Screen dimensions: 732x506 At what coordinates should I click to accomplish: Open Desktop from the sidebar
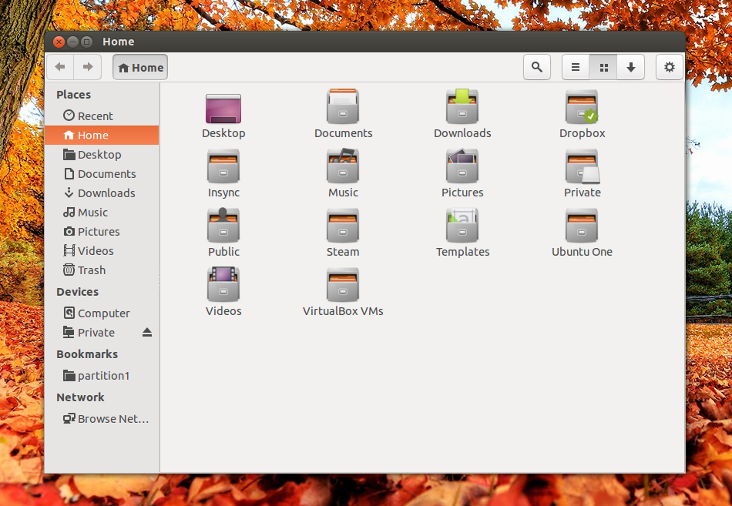[x=102, y=155]
